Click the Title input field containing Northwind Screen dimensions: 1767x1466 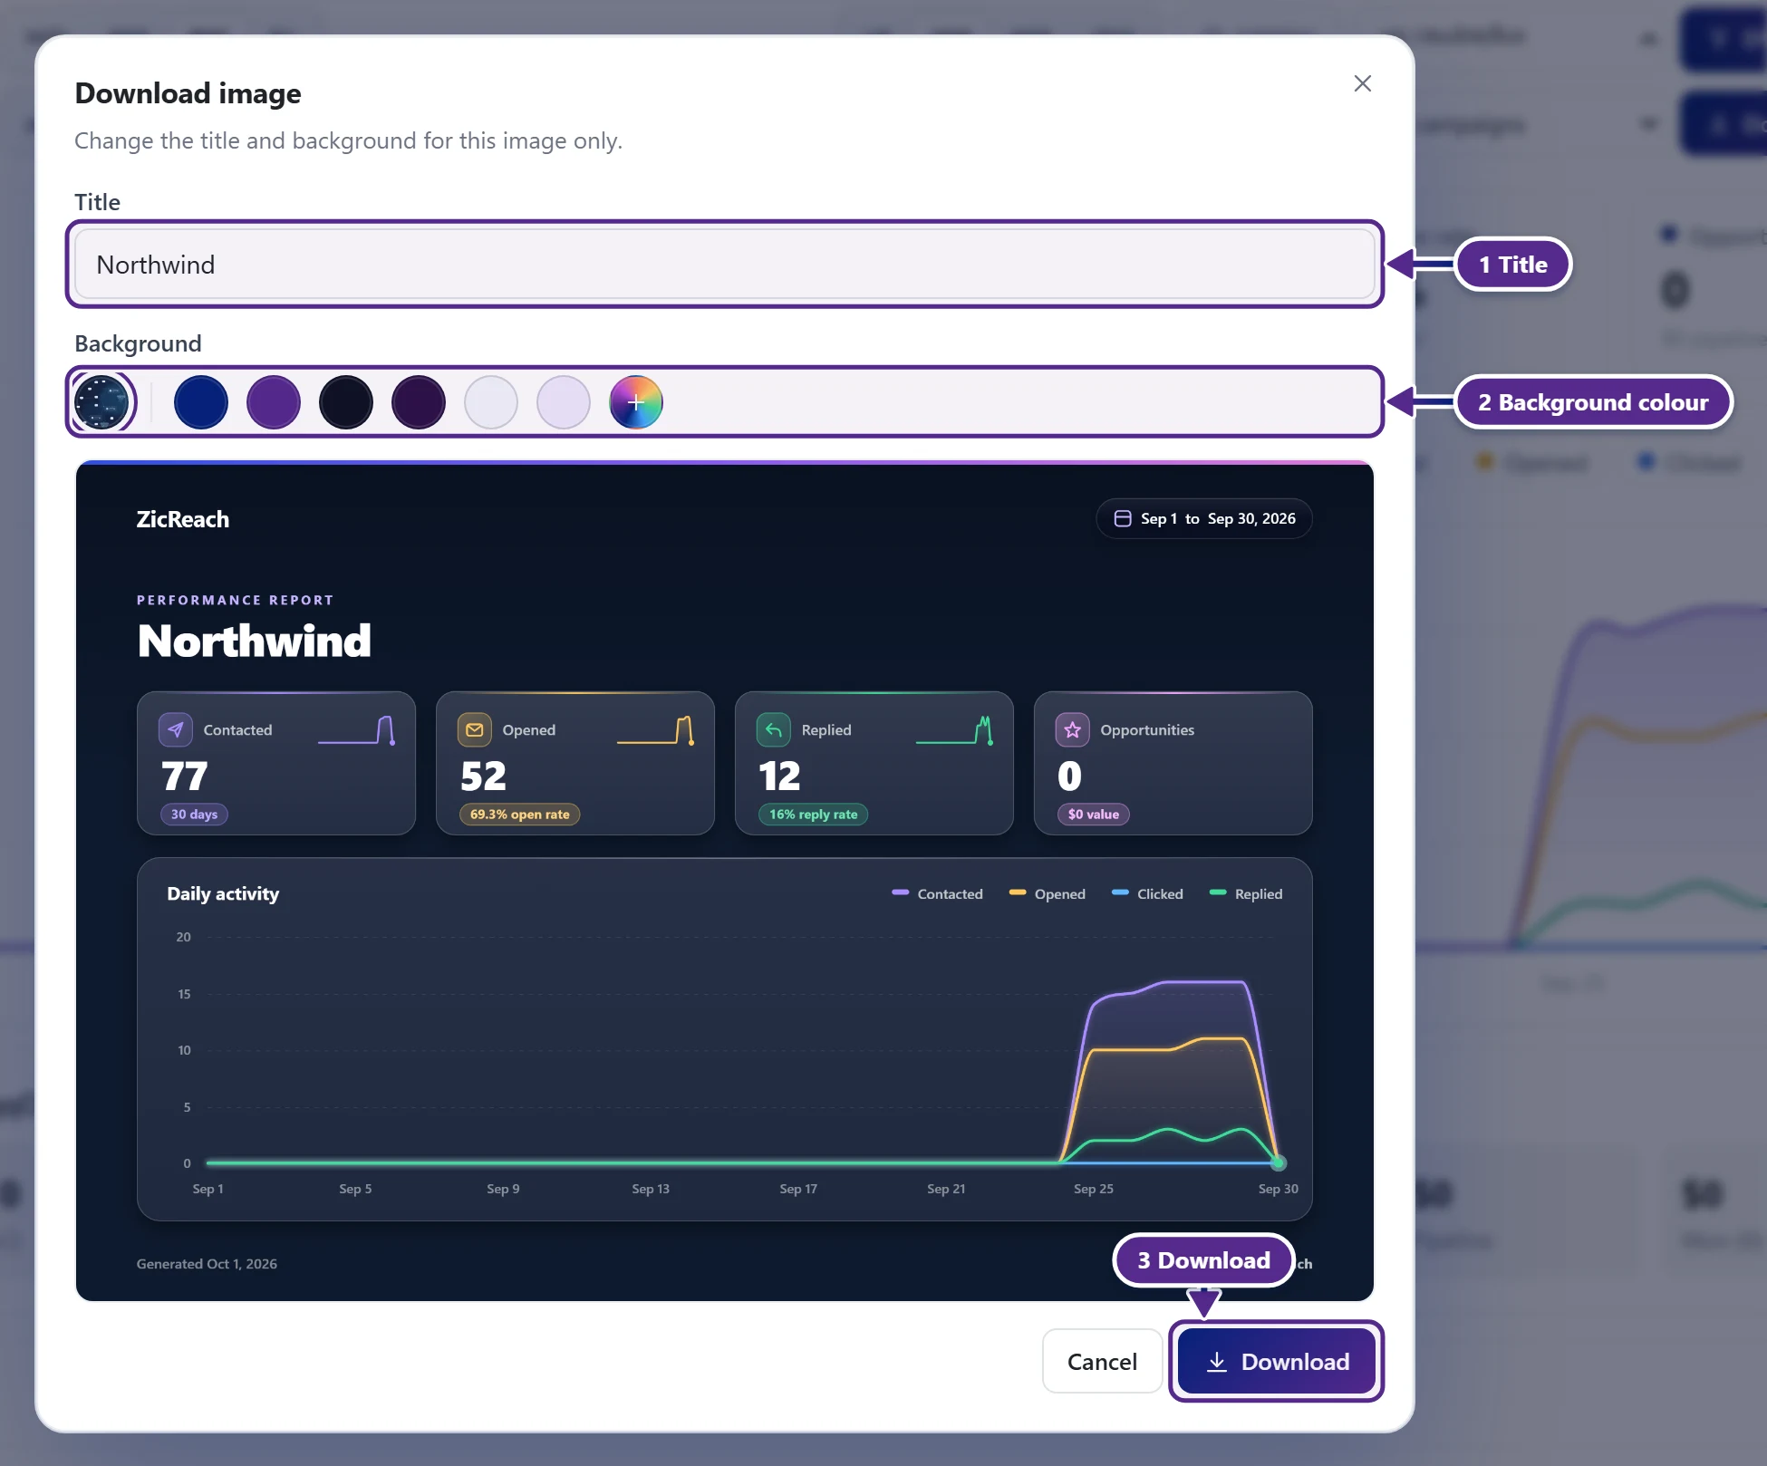pyautogui.click(x=725, y=265)
